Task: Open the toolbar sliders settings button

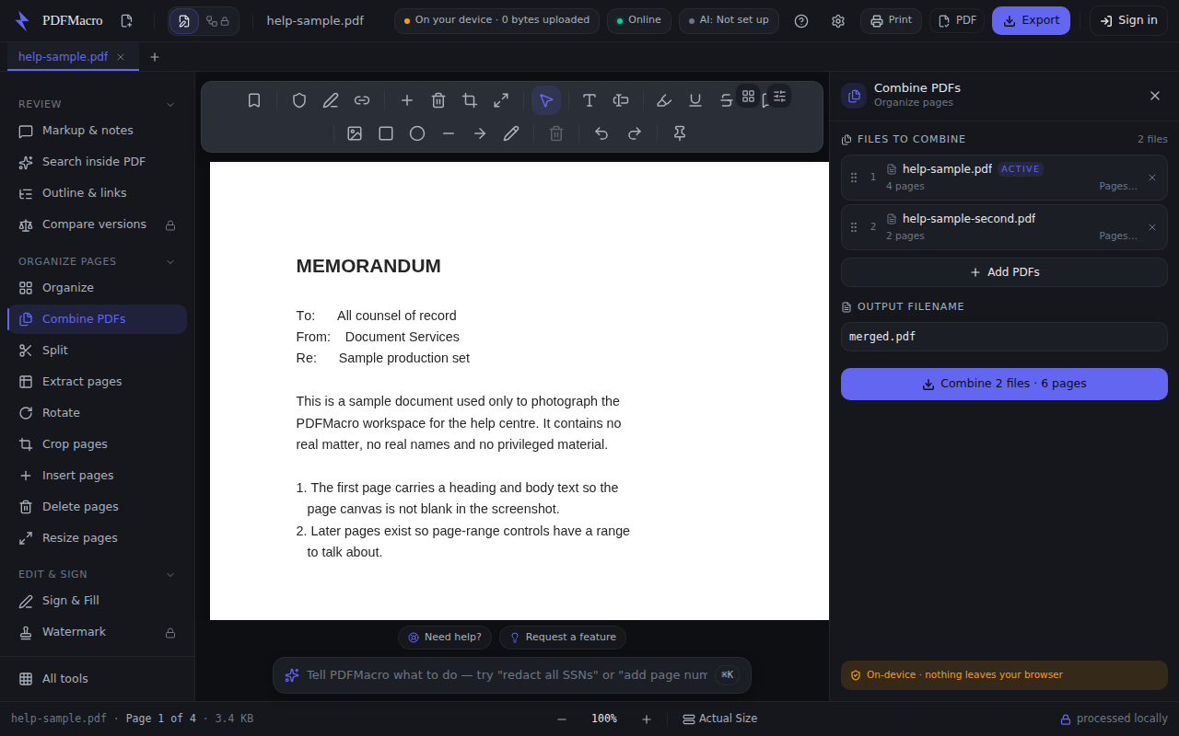Action: coord(779,96)
